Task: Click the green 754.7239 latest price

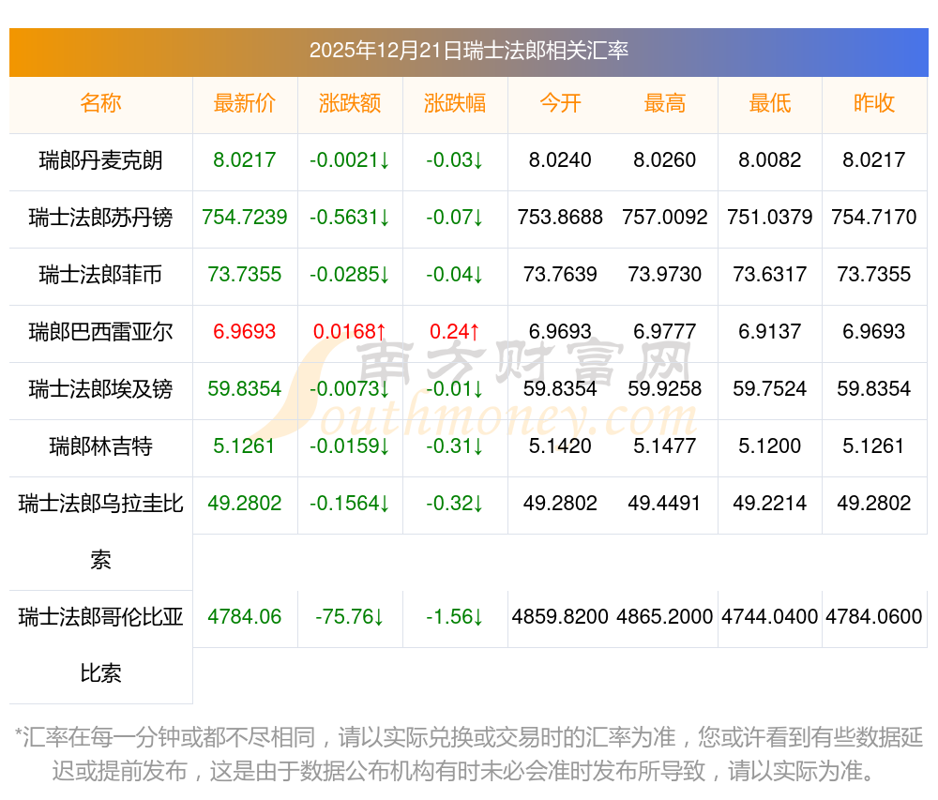Action: click(245, 218)
